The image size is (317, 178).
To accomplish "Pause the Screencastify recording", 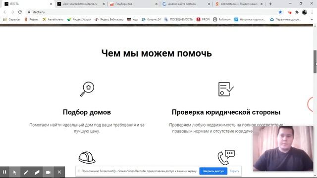I will click(4, 172).
